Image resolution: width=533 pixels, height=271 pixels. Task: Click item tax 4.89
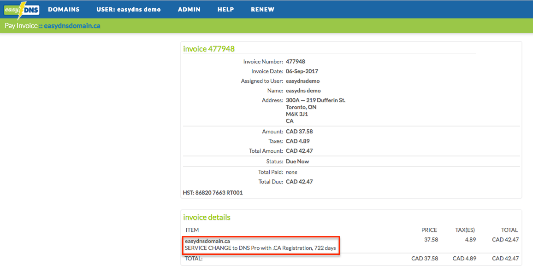pos(470,240)
